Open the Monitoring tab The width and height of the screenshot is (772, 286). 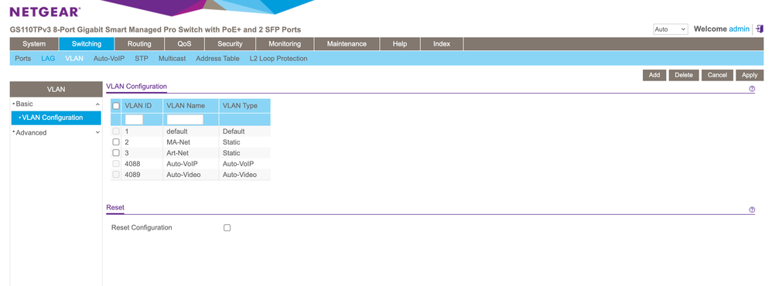pyautogui.click(x=285, y=44)
